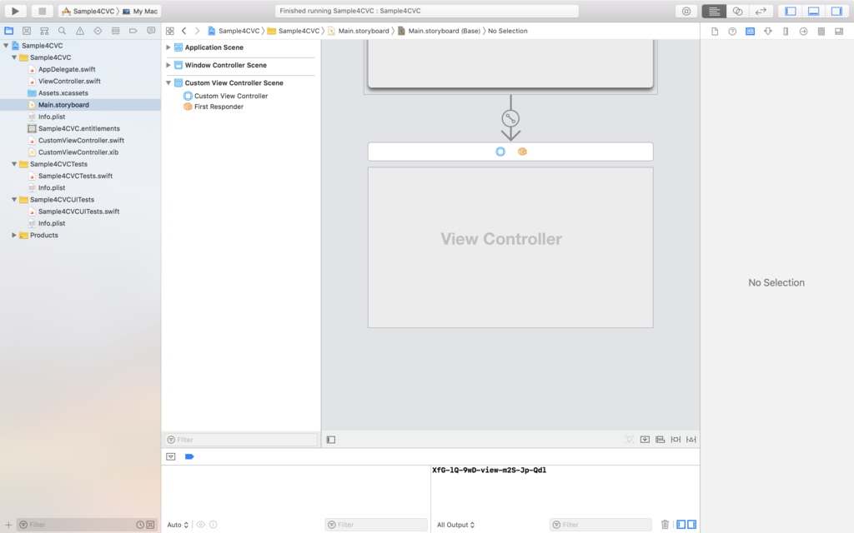Show the Identity inspector

pyautogui.click(x=750, y=32)
